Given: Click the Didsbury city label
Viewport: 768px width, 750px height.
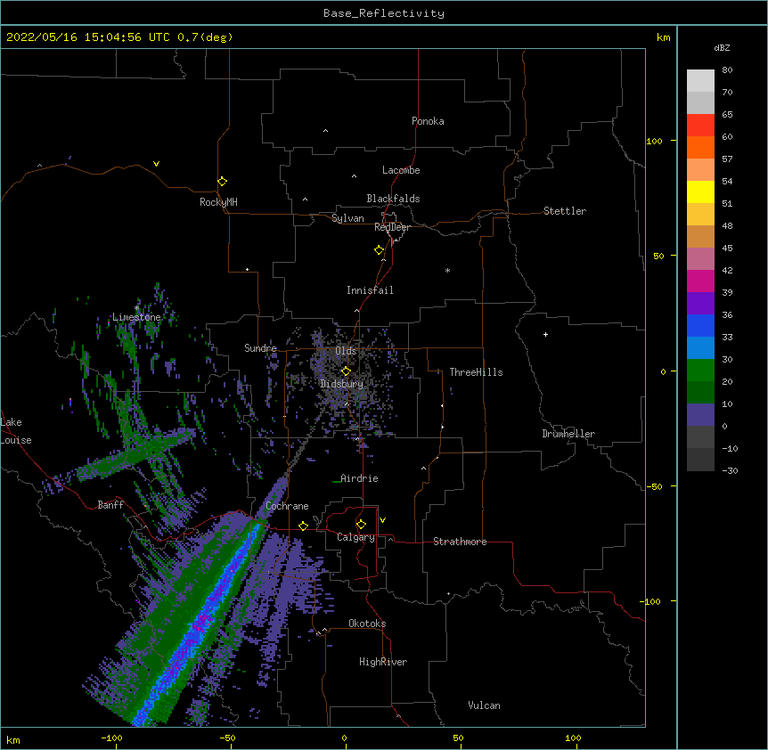Looking at the screenshot, I should (x=341, y=384).
